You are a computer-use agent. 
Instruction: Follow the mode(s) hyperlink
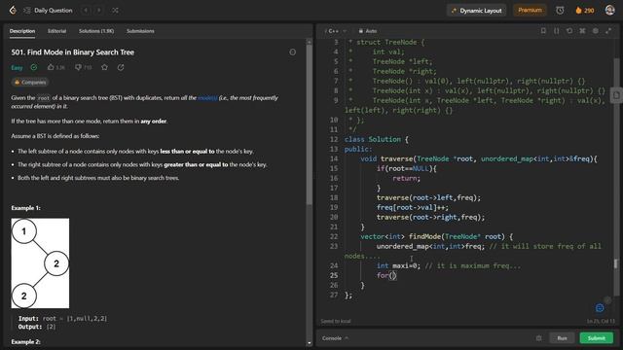coord(207,97)
